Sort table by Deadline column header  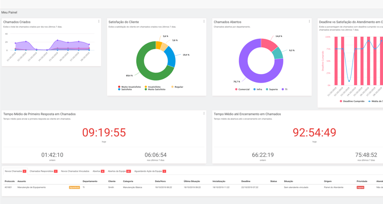point(246,181)
